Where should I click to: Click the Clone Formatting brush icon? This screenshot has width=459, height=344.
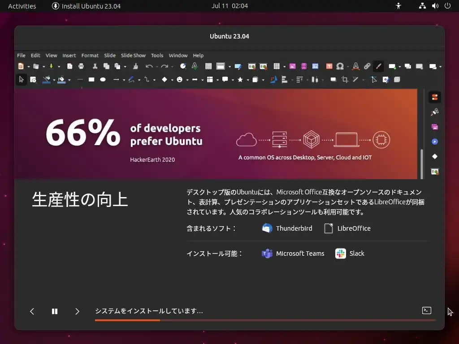click(x=135, y=66)
